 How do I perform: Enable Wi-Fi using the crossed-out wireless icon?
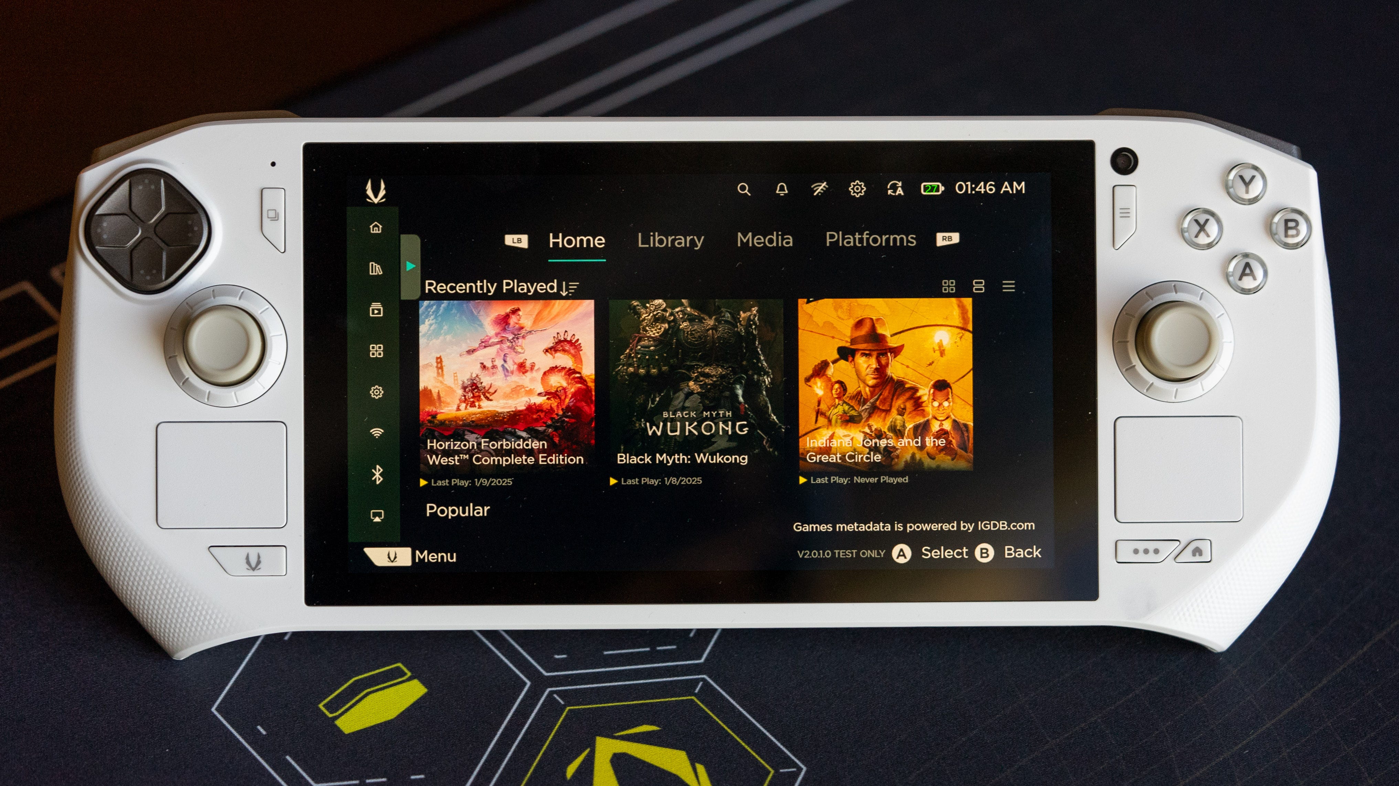[x=819, y=188]
